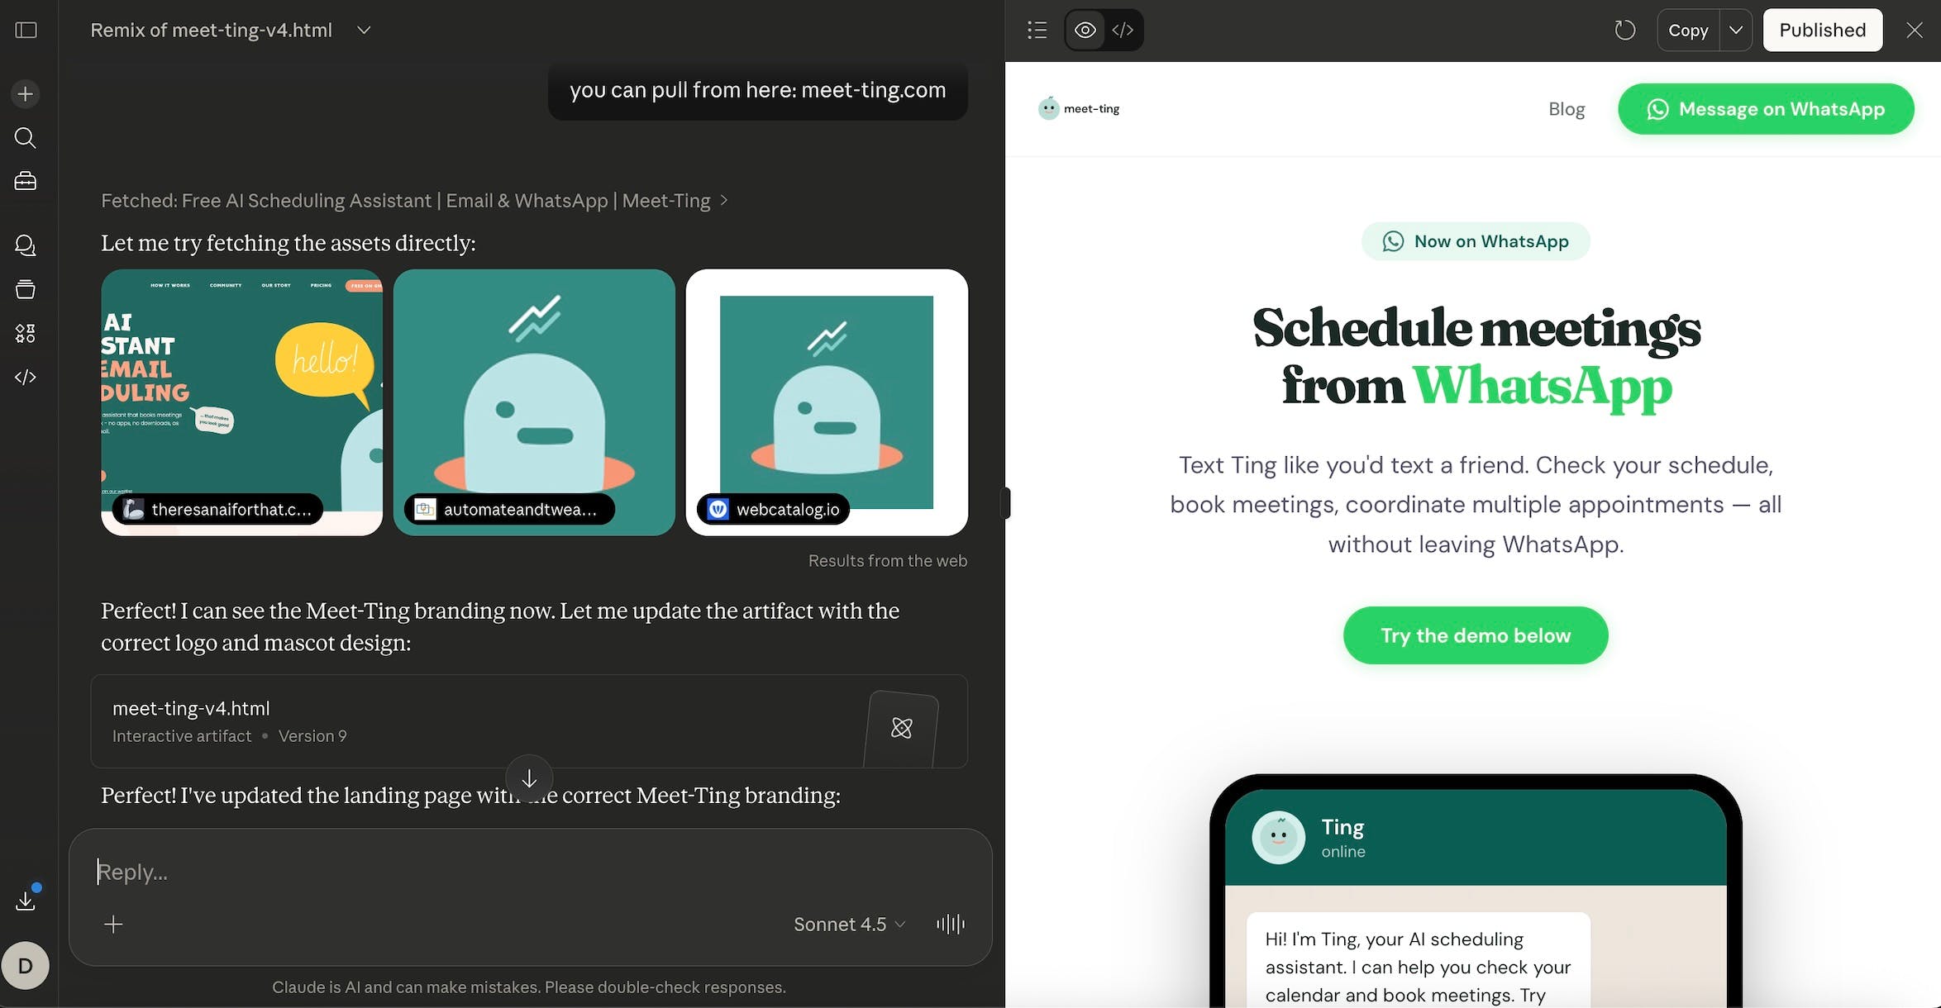Click the refresh artifact icon
Image resolution: width=1941 pixels, height=1008 pixels.
(1624, 31)
